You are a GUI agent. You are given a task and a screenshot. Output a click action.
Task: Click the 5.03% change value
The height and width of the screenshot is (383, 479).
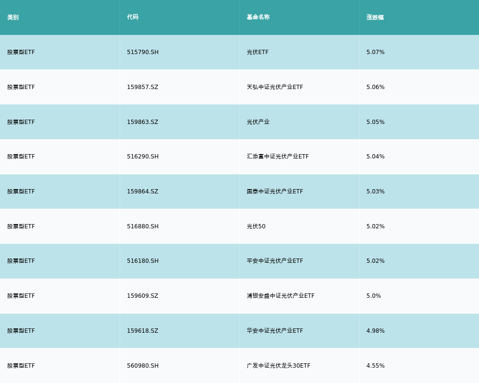click(x=376, y=191)
